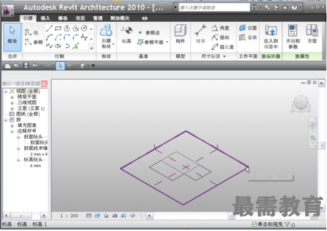Image resolution: width=327 pixels, height=231 pixels.
Task: Select the ellipse draw shape
Action: (x=58, y=46)
